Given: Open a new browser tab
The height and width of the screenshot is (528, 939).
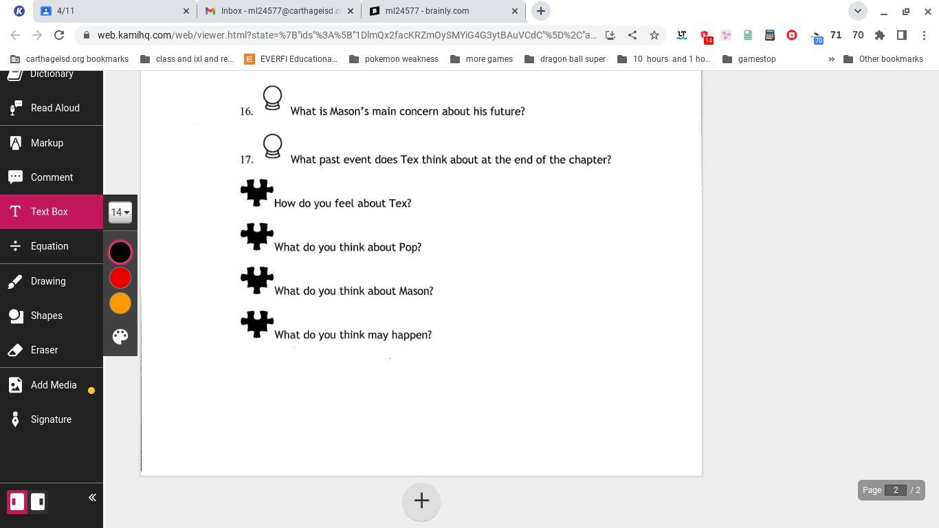Looking at the screenshot, I should (x=541, y=11).
